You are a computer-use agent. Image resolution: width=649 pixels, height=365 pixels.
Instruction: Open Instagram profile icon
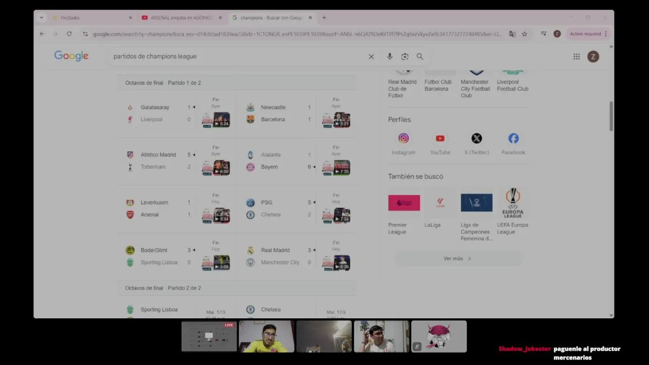[404, 138]
